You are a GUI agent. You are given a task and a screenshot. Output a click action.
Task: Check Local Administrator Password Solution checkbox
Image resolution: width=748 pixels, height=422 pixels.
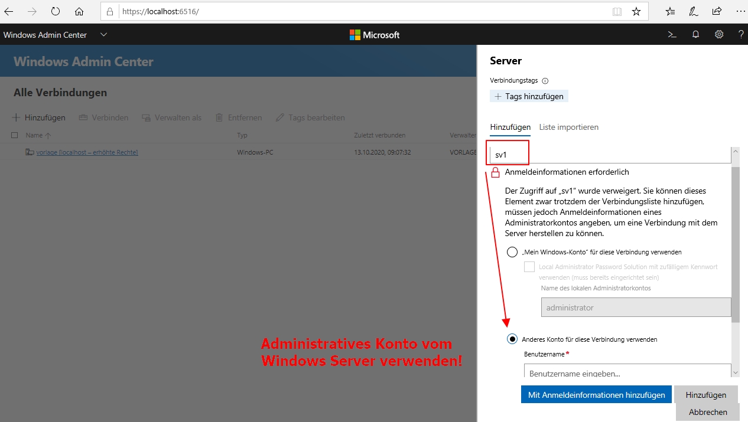click(529, 267)
